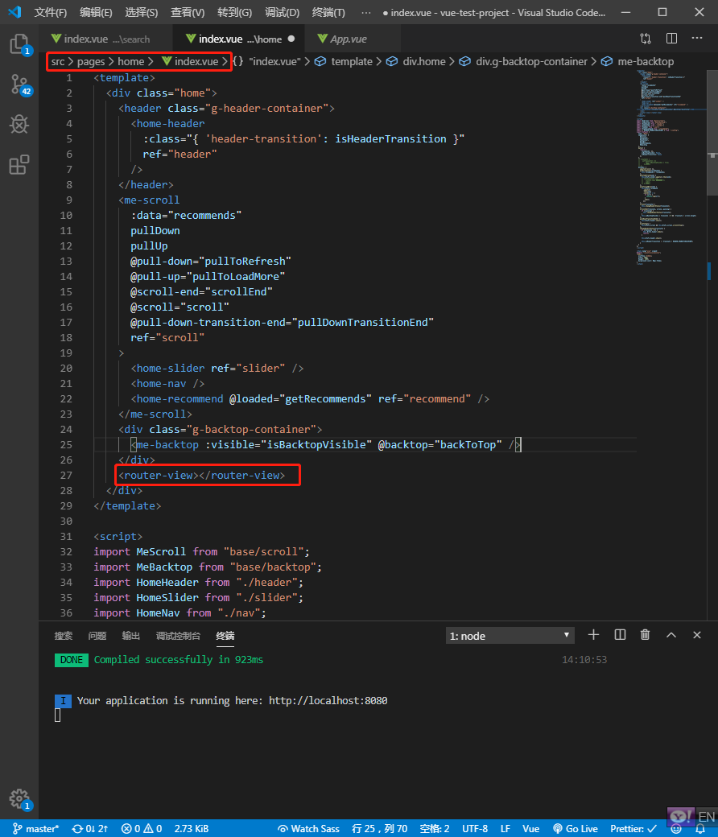Kill the terminal with trash icon
The image size is (718, 837).
645,635
